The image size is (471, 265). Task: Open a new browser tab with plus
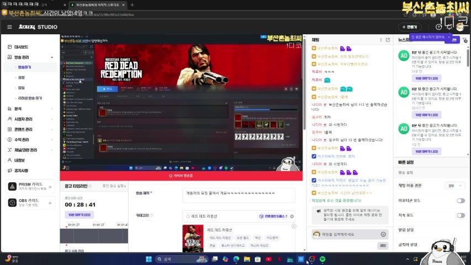click(132, 5)
